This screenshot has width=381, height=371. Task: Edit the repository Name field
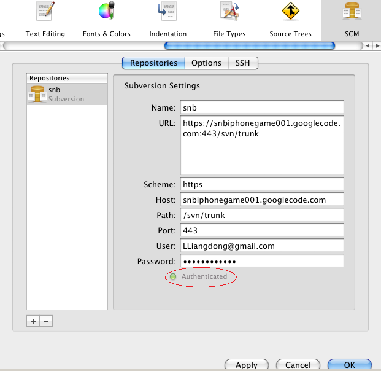pyautogui.click(x=262, y=107)
